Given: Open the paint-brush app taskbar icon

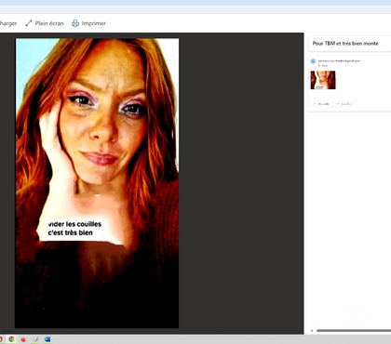Looking at the screenshot, I should (x=35, y=339).
